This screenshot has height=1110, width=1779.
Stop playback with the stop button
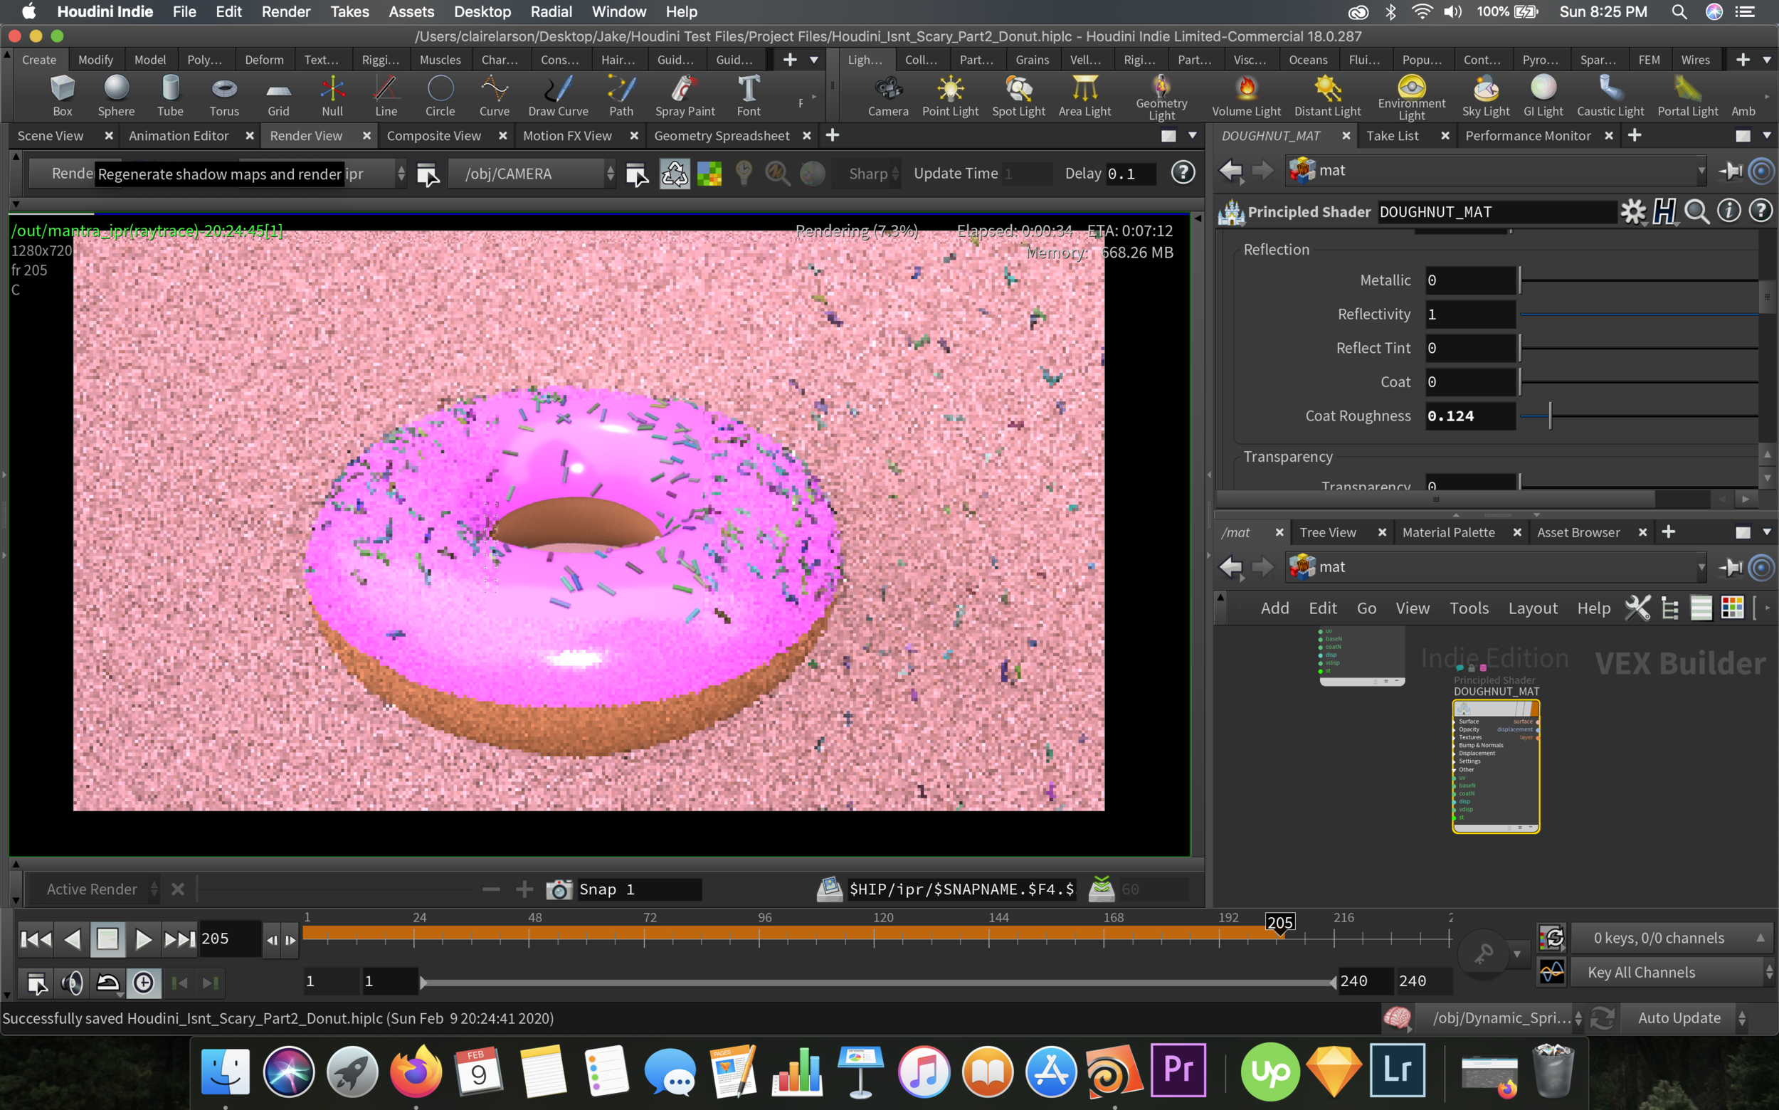pyautogui.click(x=107, y=939)
